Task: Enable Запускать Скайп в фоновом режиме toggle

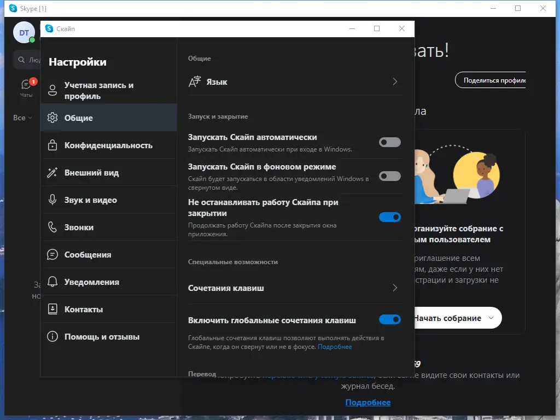Action: pyautogui.click(x=389, y=176)
